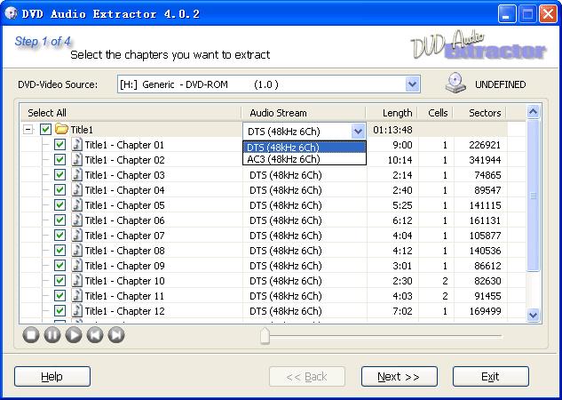Screen dimensions: 562x400
Task: Click the Select All column header
Action: [x=131, y=113]
